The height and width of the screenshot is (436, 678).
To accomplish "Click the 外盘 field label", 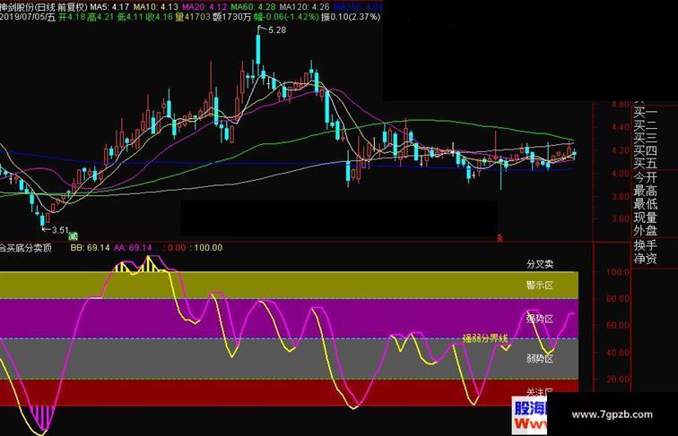I will 646,230.
